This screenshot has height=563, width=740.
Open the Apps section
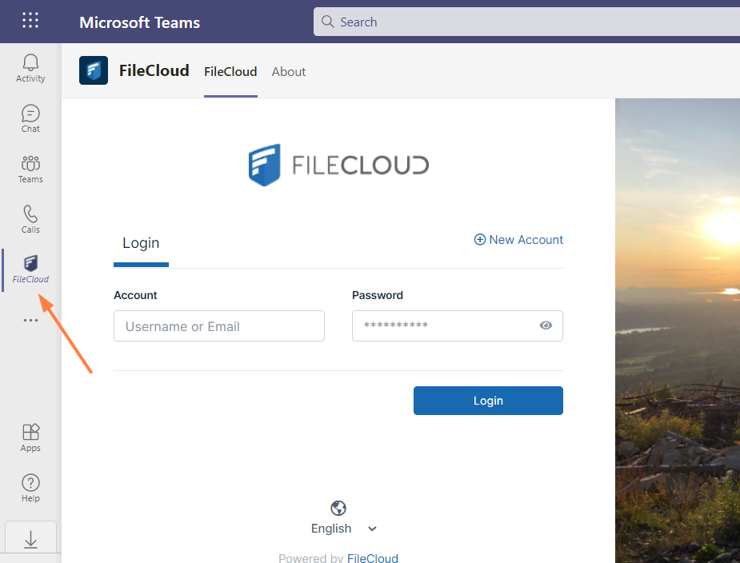tap(30, 437)
